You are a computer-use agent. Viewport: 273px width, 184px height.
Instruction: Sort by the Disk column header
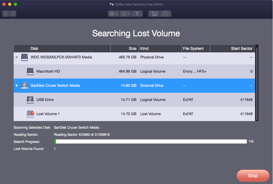(62, 49)
